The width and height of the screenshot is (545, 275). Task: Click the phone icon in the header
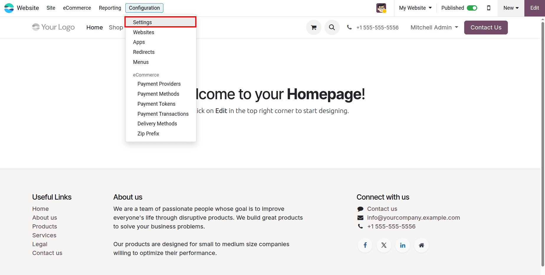point(349,27)
